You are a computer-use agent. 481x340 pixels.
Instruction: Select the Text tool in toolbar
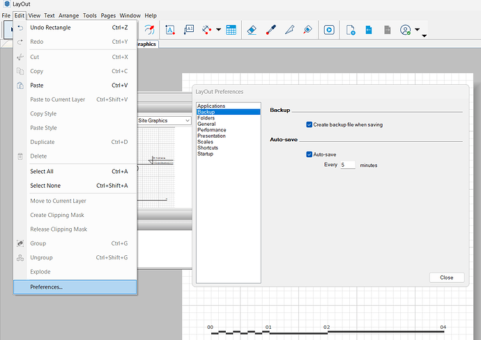(x=170, y=30)
